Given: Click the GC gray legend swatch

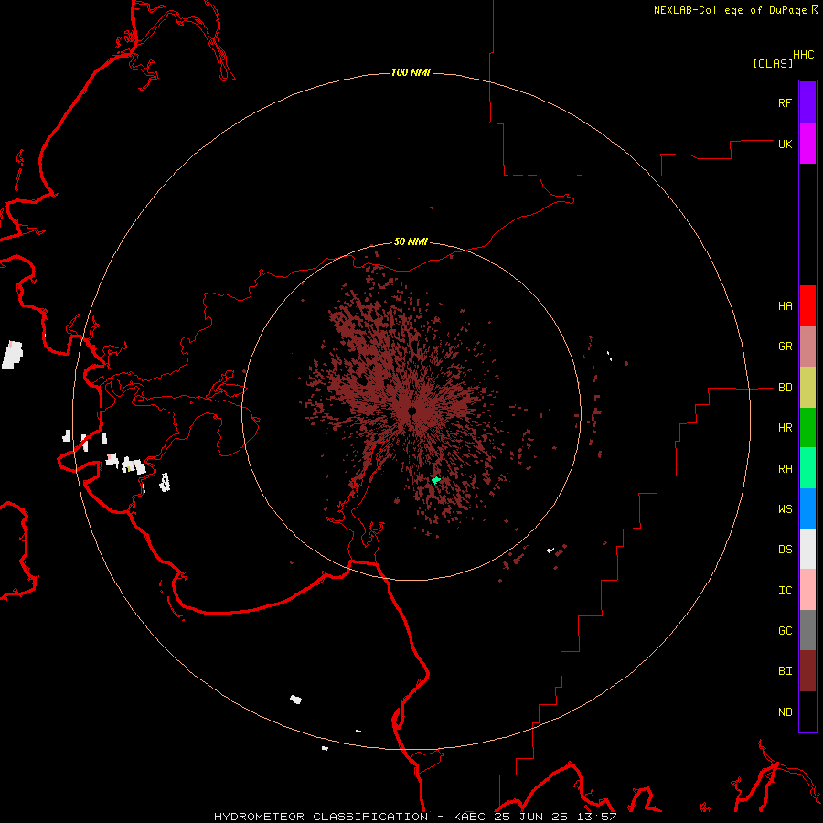Looking at the screenshot, I should click(807, 630).
